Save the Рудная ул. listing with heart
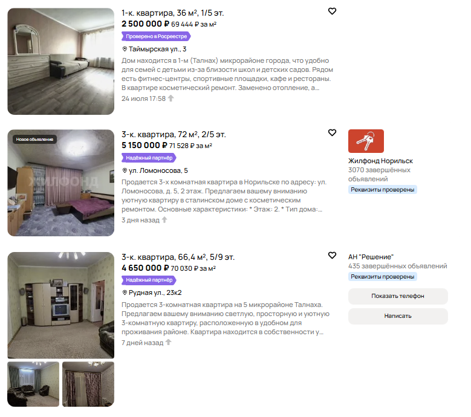This screenshot has width=471, height=417. tap(332, 255)
